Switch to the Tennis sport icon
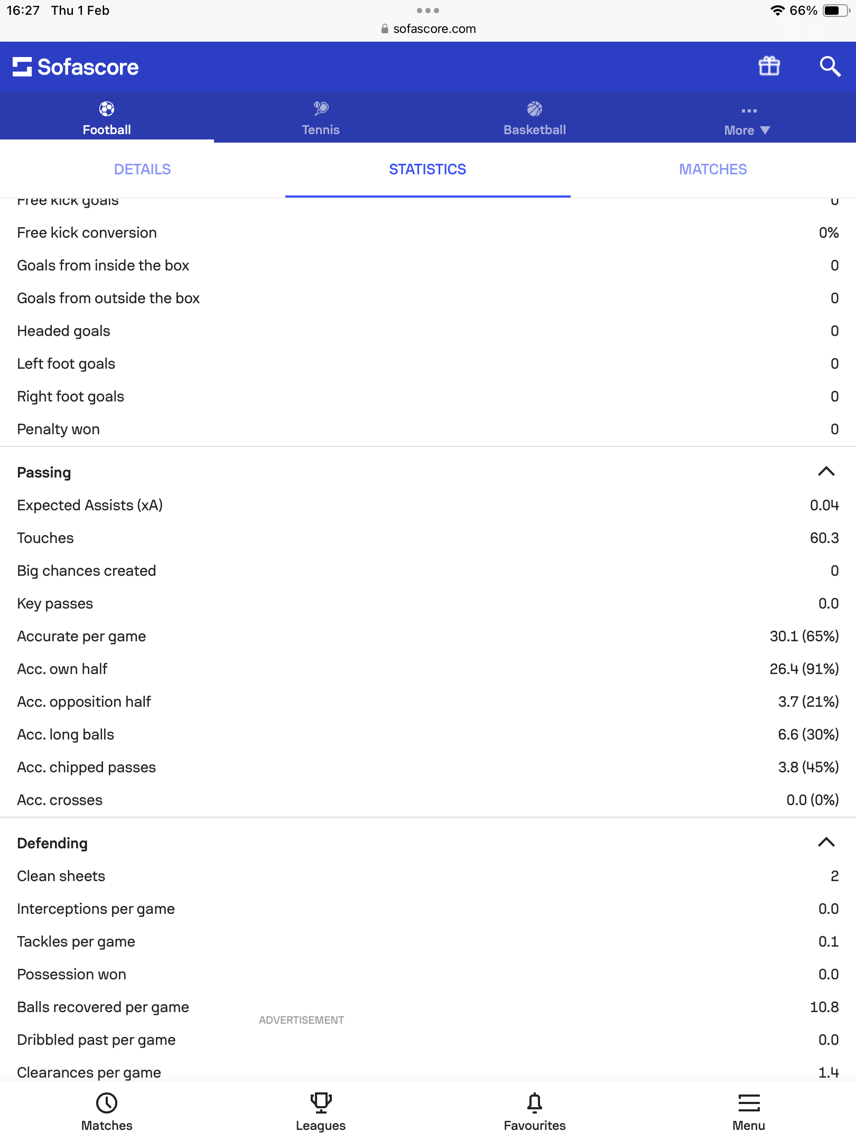 coord(321,109)
